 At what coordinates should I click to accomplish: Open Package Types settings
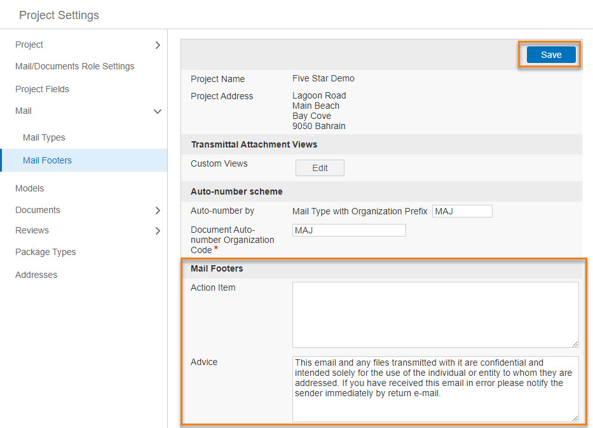point(45,252)
